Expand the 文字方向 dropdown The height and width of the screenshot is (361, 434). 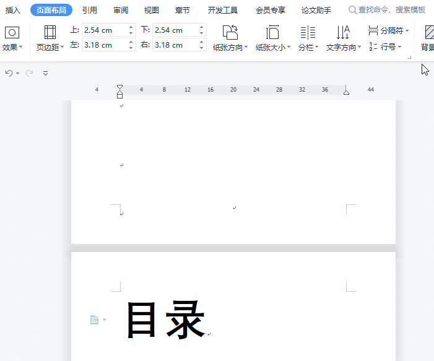(360, 47)
